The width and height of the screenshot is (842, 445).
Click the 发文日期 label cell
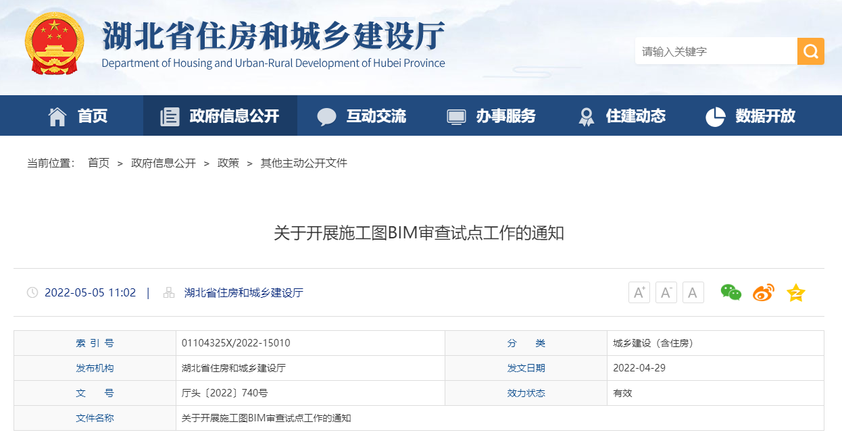526,368
